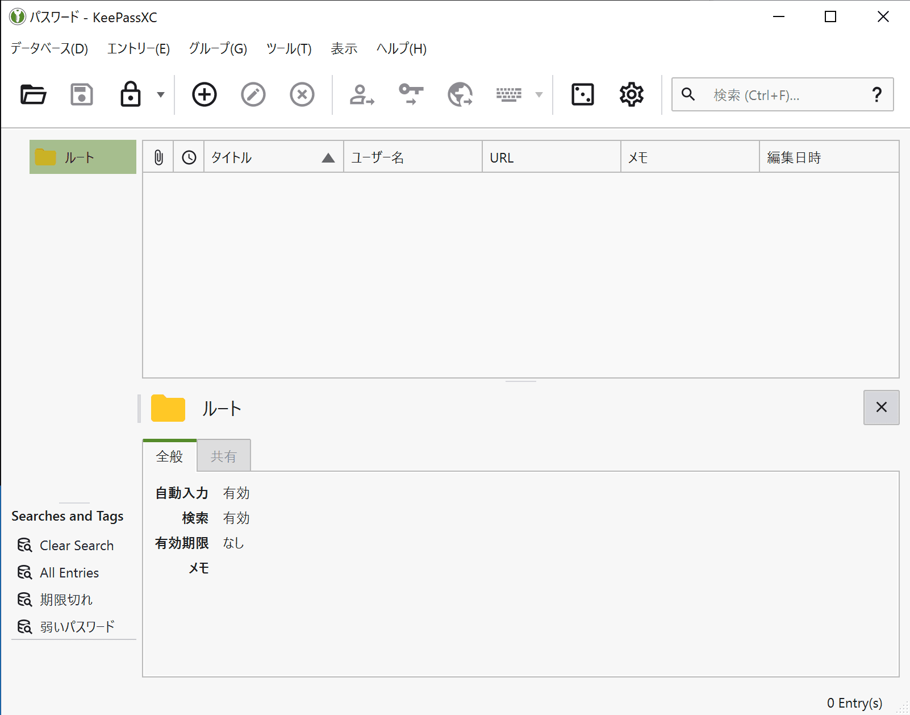Sort by メモ column header
This screenshot has width=910, height=715.
pos(690,157)
